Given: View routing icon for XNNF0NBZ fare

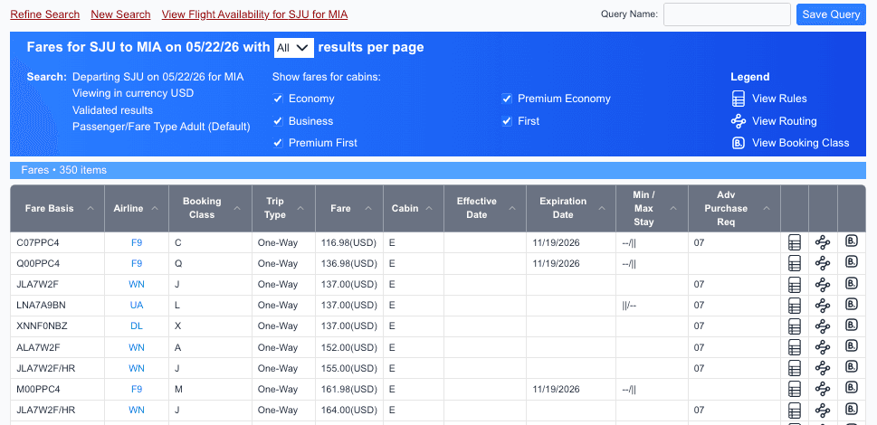Looking at the screenshot, I should [x=823, y=326].
